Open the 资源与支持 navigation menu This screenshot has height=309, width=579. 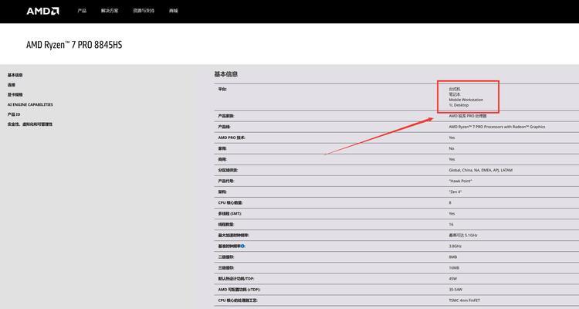click(x=144, y=11)
